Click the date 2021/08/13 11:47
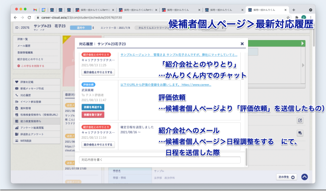The image size is (326, 191). pyautogui.click(x=94, y=100)
